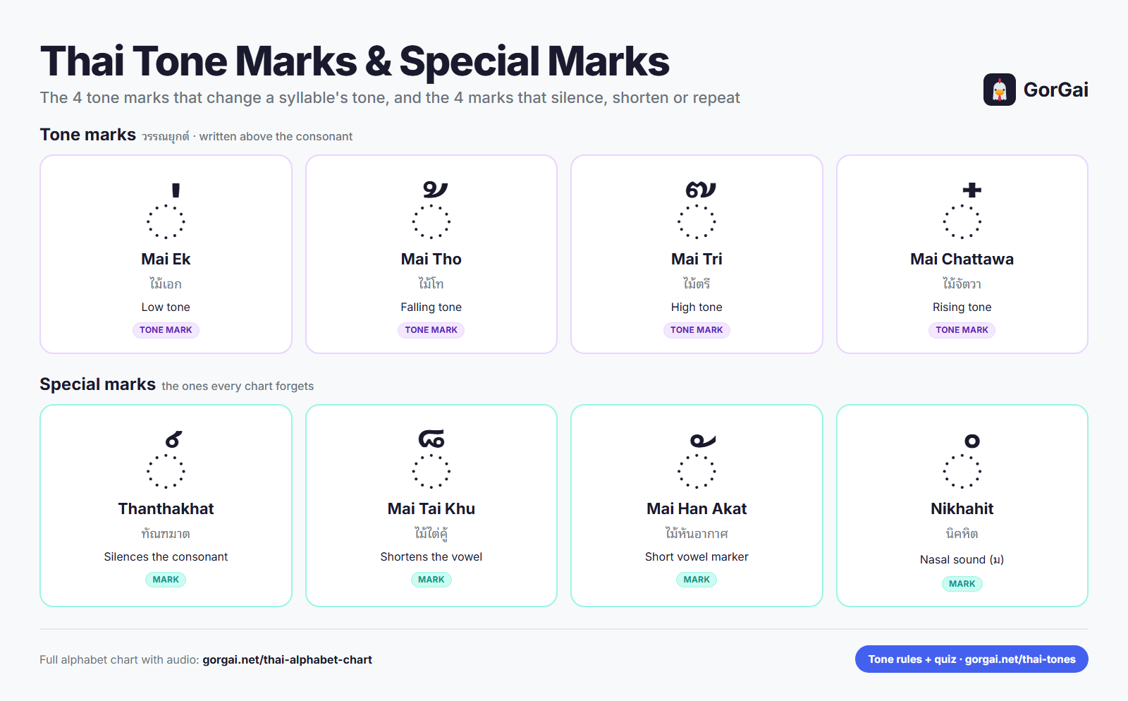Click the Tone marks section heading

pyautogui.click(x=88, y=135)
